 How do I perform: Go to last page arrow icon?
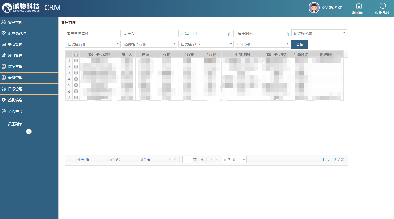pyautogui.click(x=216, y=159)
